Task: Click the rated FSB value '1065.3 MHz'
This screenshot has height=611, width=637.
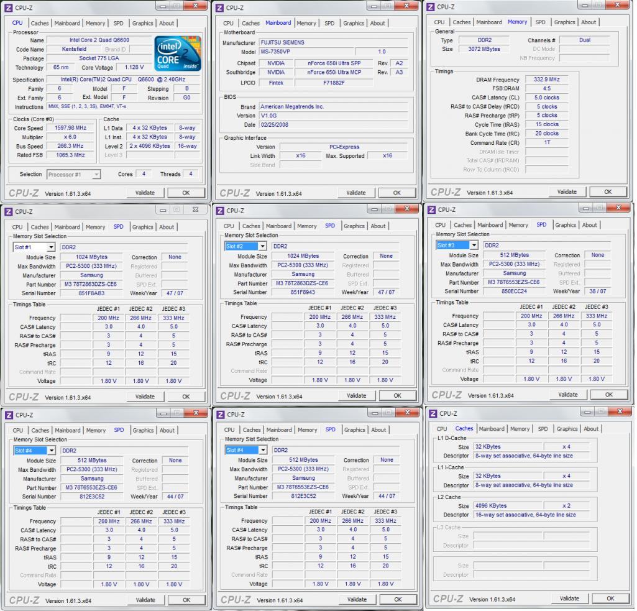Action: 70,155
